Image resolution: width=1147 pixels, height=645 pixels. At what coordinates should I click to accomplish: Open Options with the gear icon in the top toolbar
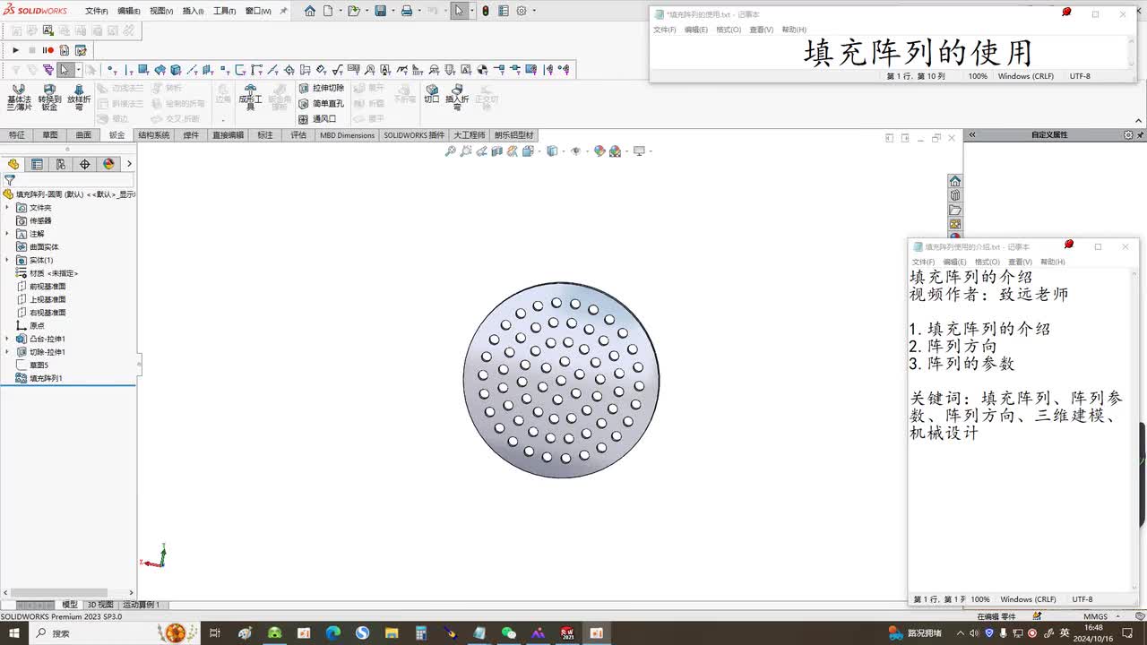click(x=522, y=11)
